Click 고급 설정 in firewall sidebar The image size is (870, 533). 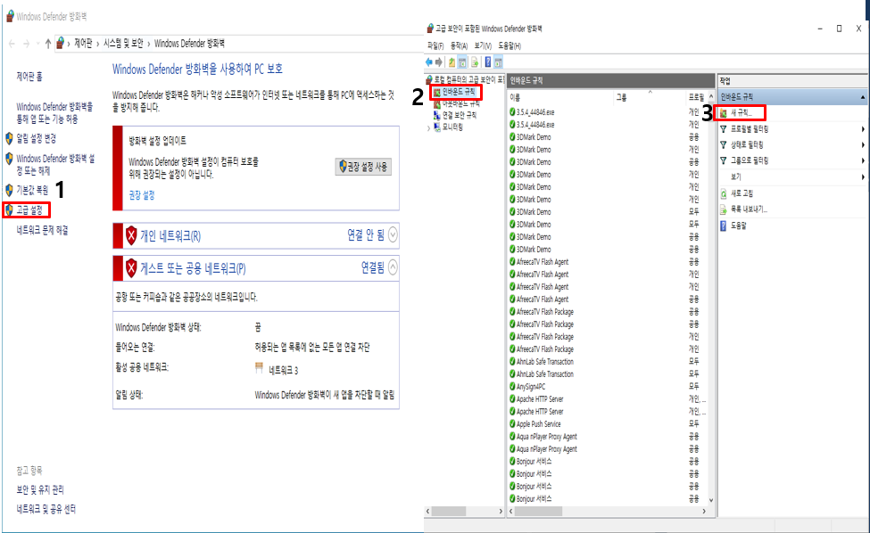[x=29, y=210]
